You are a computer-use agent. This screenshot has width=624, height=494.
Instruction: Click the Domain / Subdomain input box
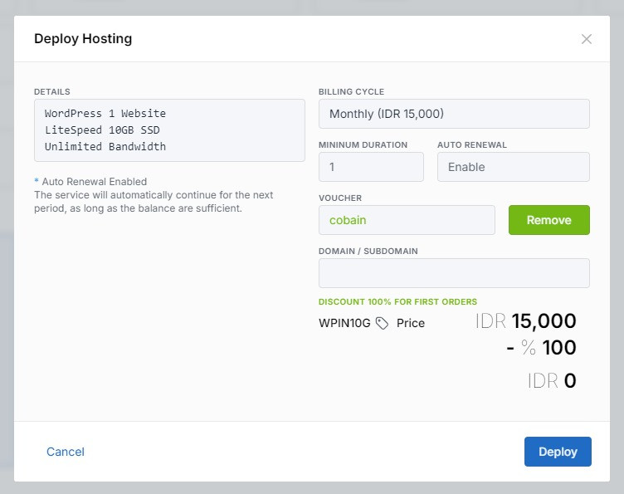[454, 273]
